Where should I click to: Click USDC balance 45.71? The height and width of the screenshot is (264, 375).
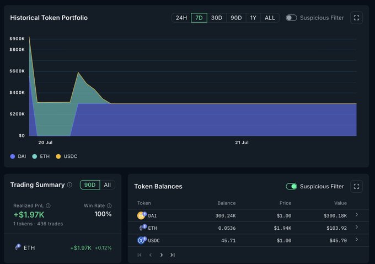(228, 240)
